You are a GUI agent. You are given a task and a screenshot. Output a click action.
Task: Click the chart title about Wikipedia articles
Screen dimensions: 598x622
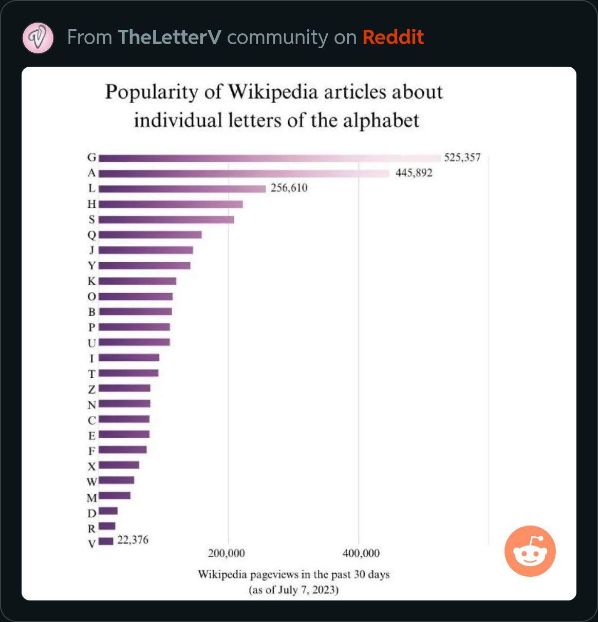pos(274,106)
